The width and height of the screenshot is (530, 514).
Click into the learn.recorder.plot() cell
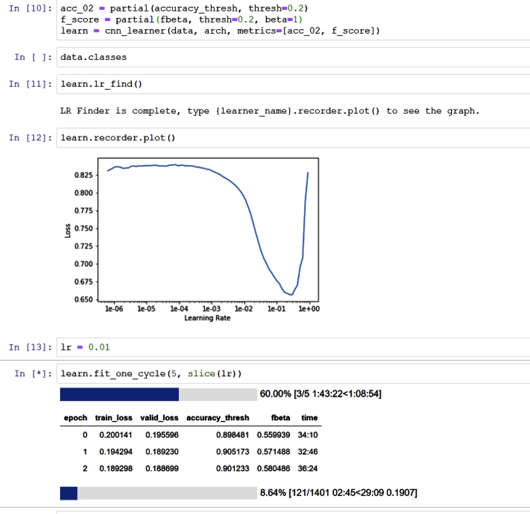point(261,138)
